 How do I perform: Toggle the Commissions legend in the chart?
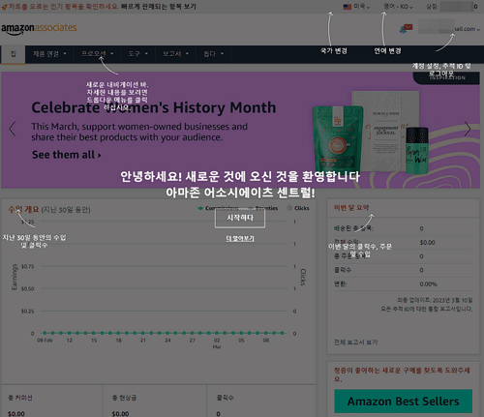pos(219,208)
